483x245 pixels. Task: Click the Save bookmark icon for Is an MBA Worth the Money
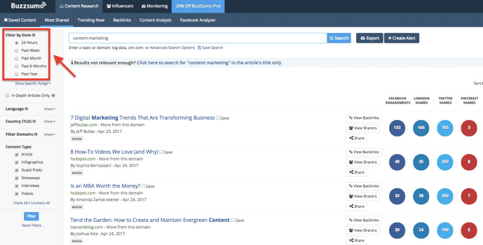[143, 186]
